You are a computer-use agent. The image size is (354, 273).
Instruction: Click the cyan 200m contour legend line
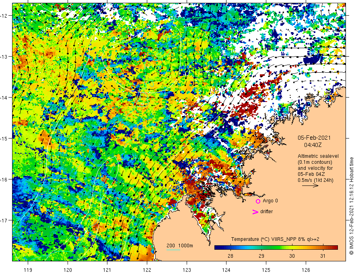(x=173, y=250)
